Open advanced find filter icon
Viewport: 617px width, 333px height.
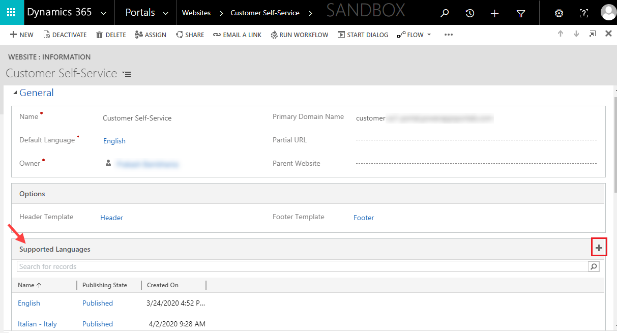click(521, 13)
